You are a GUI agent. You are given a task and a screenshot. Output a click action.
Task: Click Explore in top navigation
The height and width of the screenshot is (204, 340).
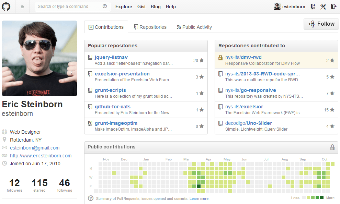point(124,7)
